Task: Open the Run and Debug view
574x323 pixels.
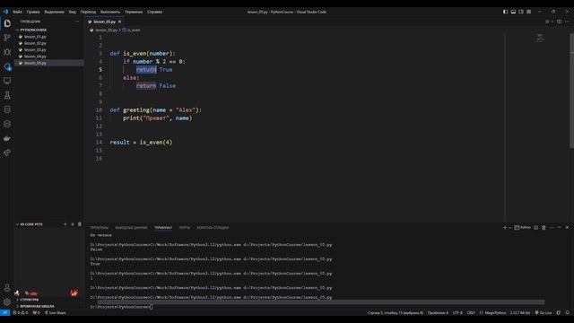Action: (x=7, y=52)
